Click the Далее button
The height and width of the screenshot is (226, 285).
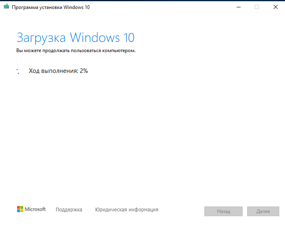[263, 211]
